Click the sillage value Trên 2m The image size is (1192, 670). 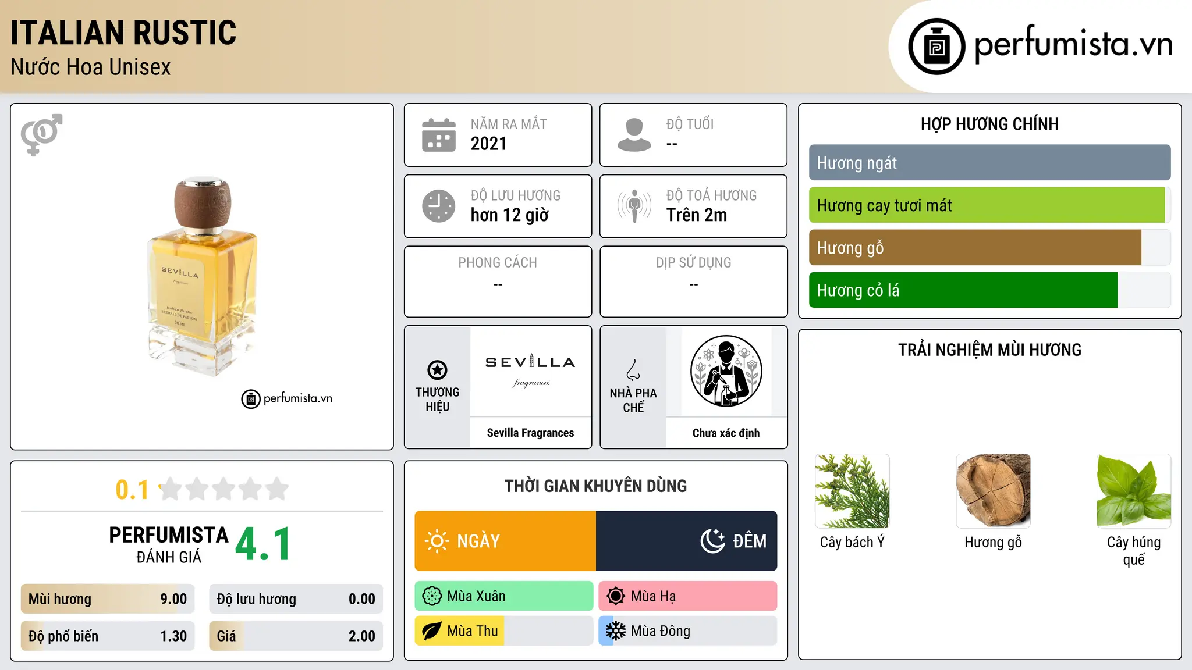pos(697,215)
